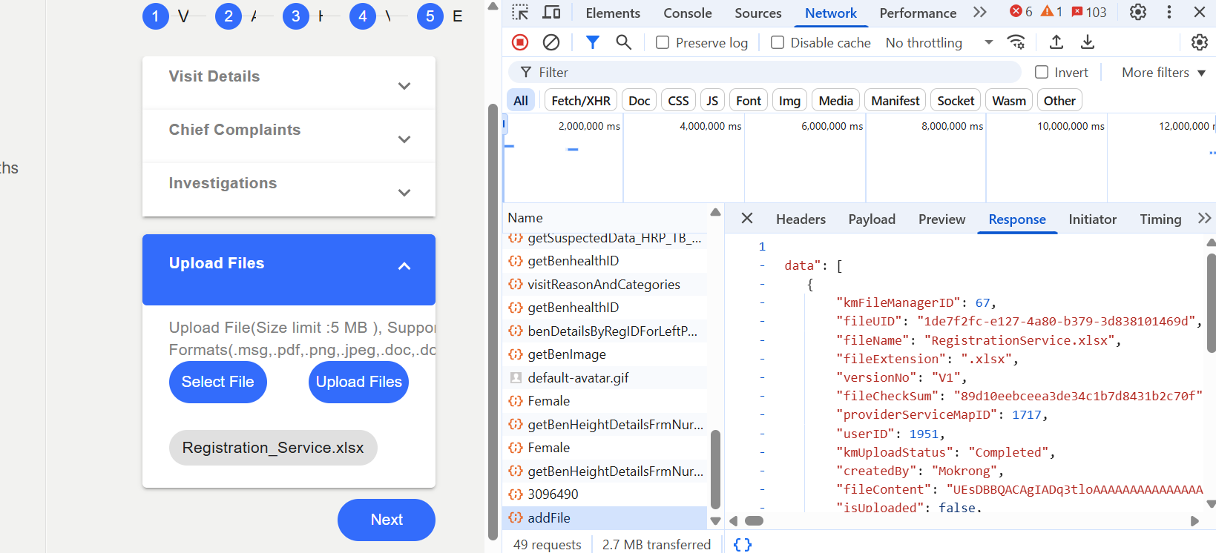The image size is (1216, 553).
Task: Click Registration_Service.xlsx file chip
Action: point(273,448)
